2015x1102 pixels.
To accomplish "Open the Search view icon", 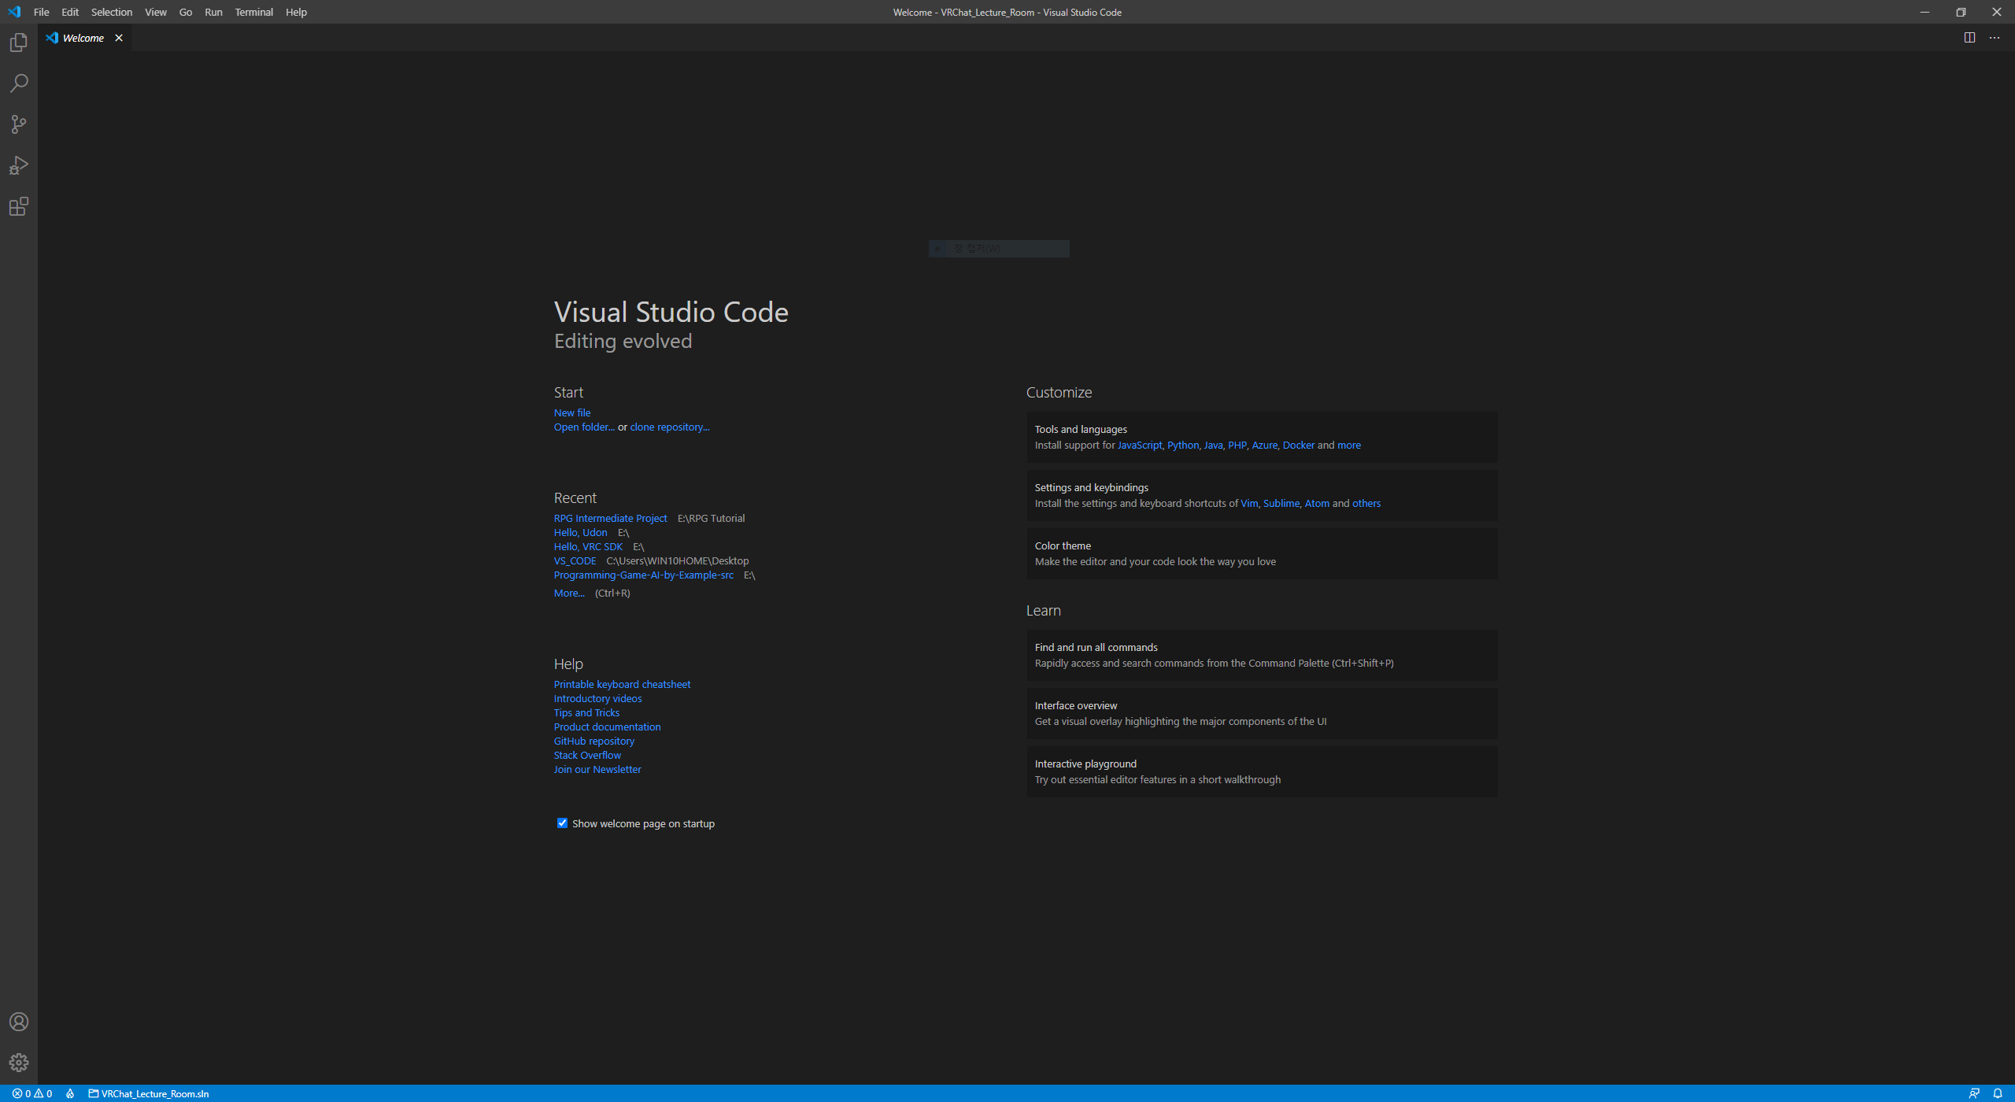I will [x=19, y=83].
